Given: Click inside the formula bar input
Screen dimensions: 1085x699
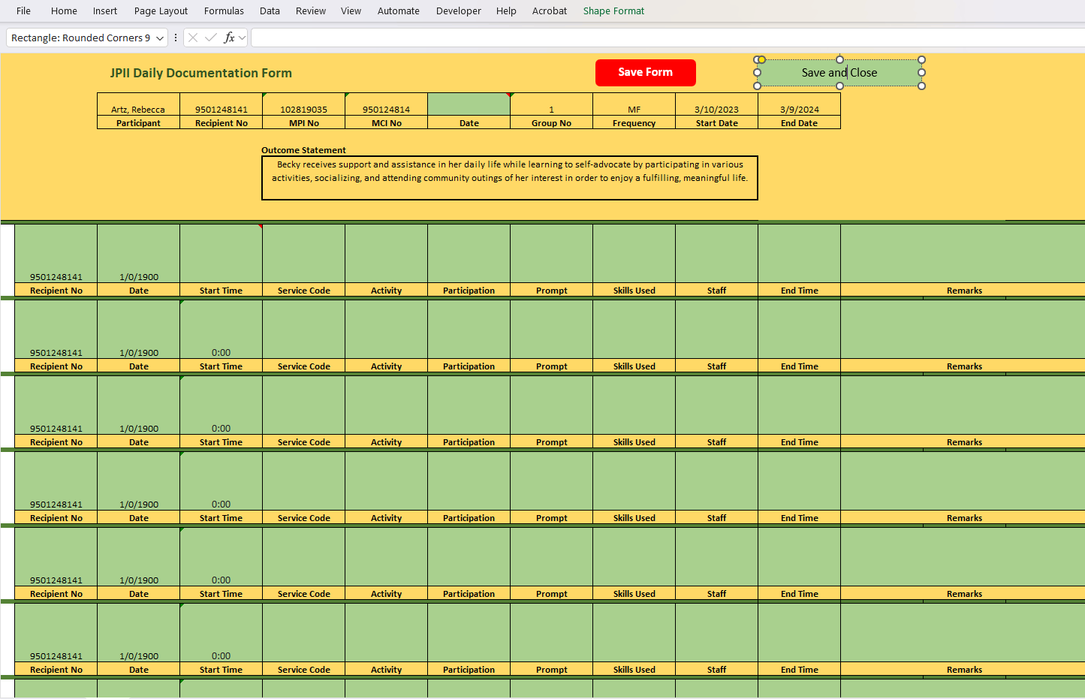Looking at the screenshot, I should point(668,38).
